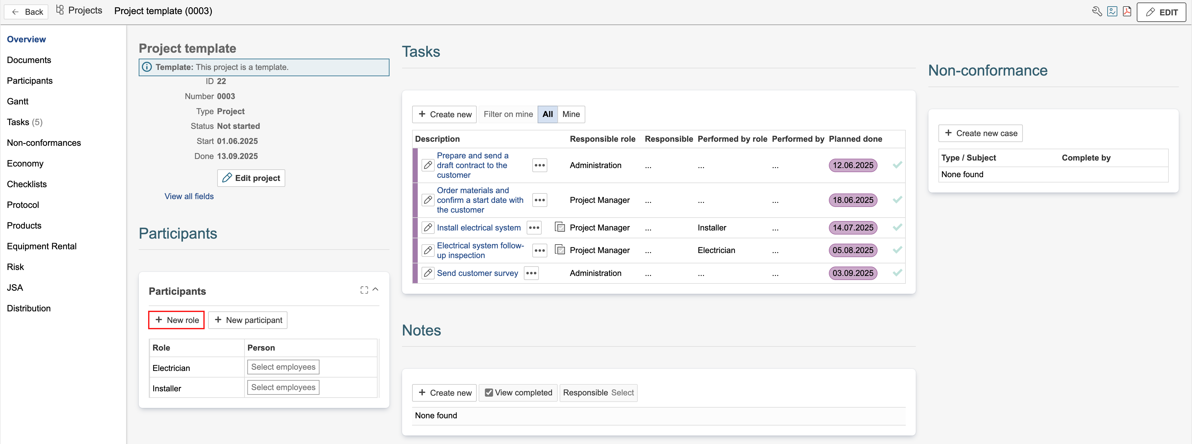
Task: Click the PDF export icon
Action: tap(1127, 12)
